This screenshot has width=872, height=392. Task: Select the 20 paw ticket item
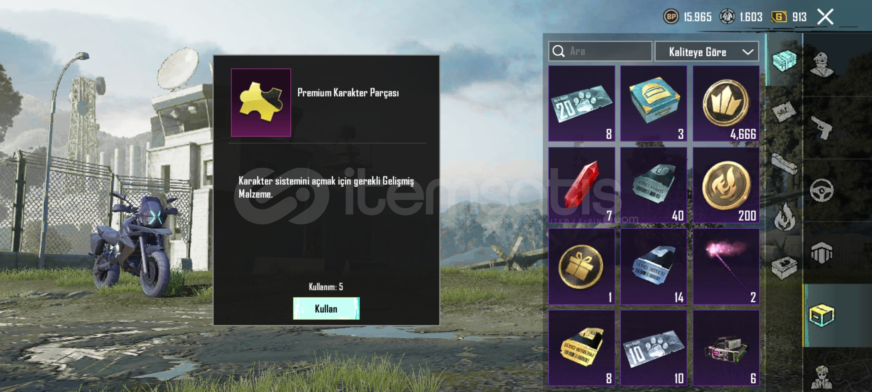[582, 103]
